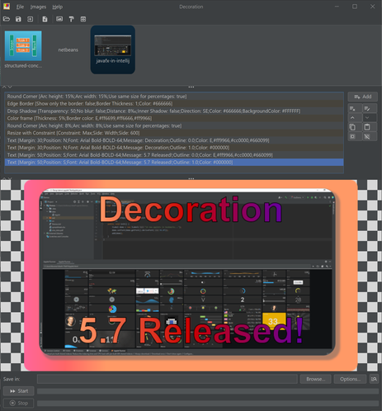Edit the selected filter with pencil icon
The height and width of the screenshot is (411, 382).
click(370, 109)
